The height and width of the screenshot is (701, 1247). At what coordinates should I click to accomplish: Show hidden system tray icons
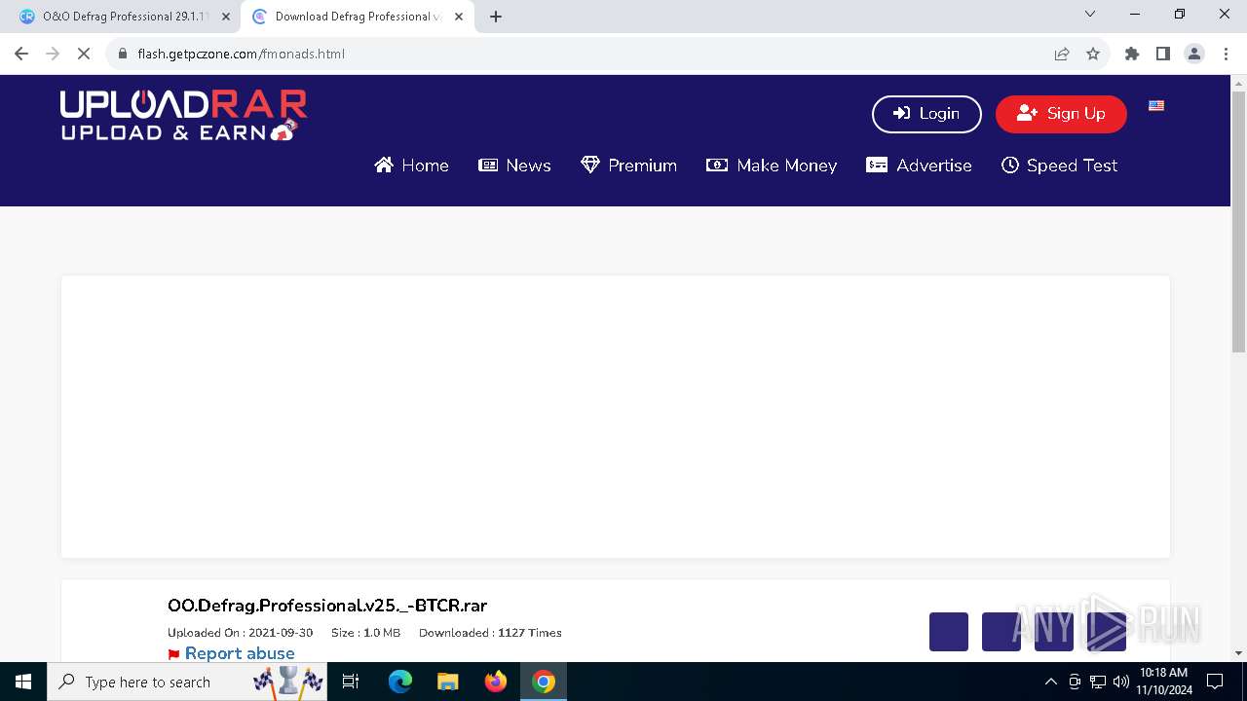pos(1050,682)
